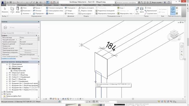Select the Пандус (Ramp) tool

click(x=68, y=11)
